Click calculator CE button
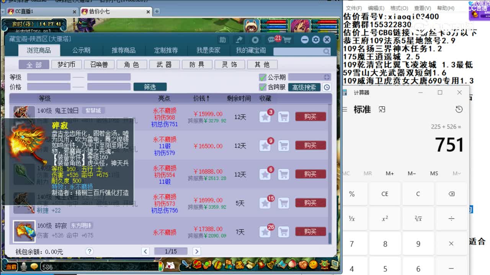490x275 pixels. tap(385, 194)
